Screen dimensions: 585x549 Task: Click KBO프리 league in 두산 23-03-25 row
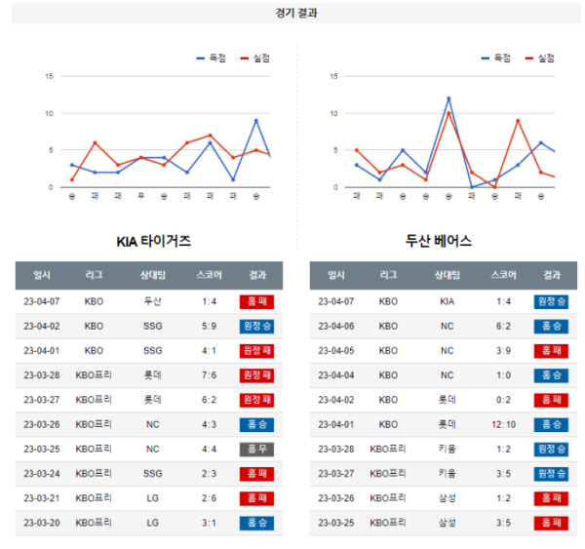[x=388, y=523]
